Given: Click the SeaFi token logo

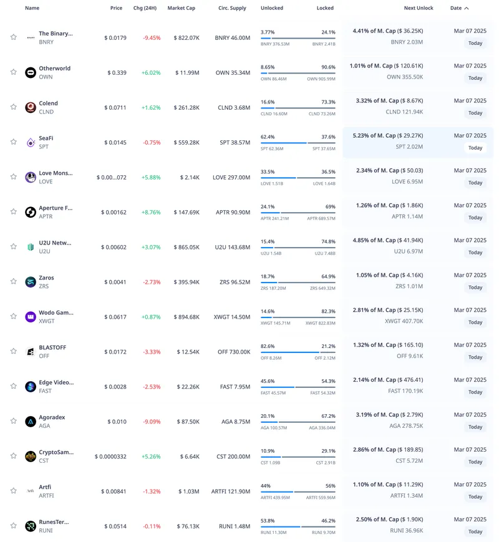Looking at the screenshot, I should coord(30,143).
